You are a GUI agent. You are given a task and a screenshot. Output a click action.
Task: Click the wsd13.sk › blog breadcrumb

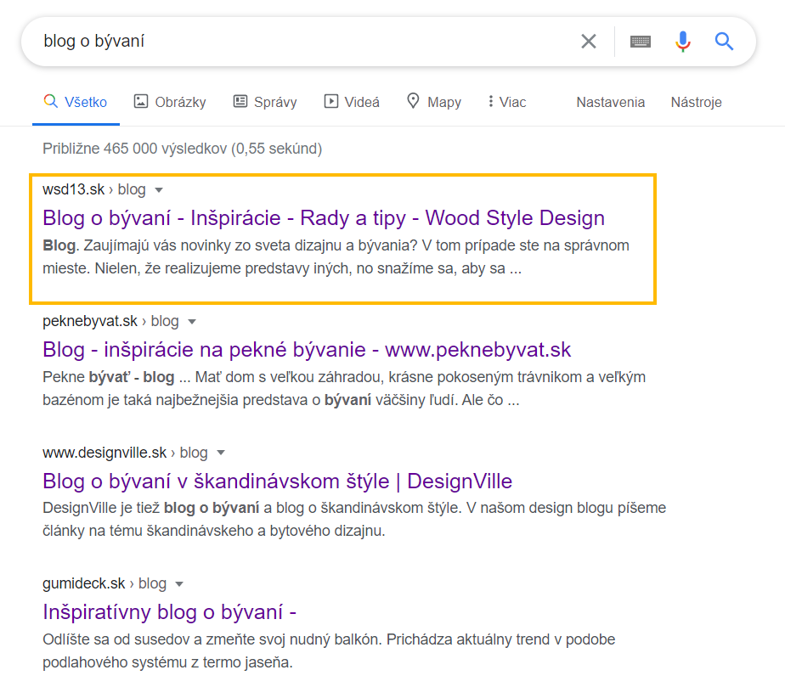tap(94, 189)
